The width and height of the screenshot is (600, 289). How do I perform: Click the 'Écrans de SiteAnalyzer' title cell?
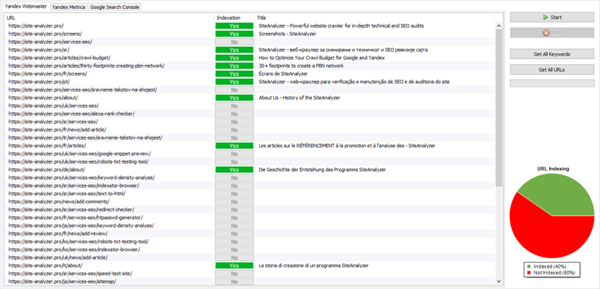pyautogui.click(x=283, y=74)
